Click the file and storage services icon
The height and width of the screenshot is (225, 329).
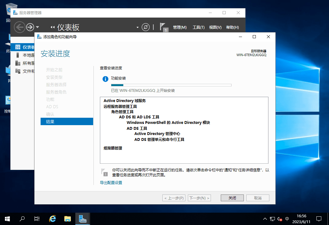[x=18, y=71]
